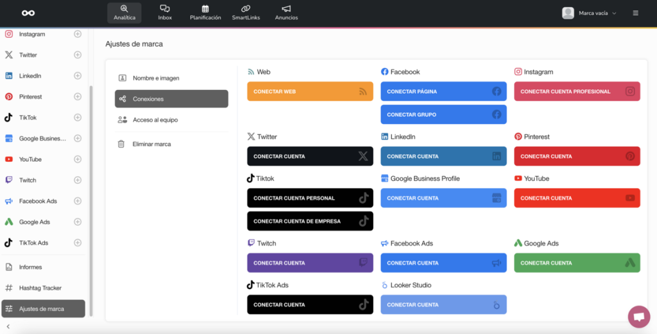Add Instagram connection with plus icon
657x334 pixels.
tap(78, 34)
